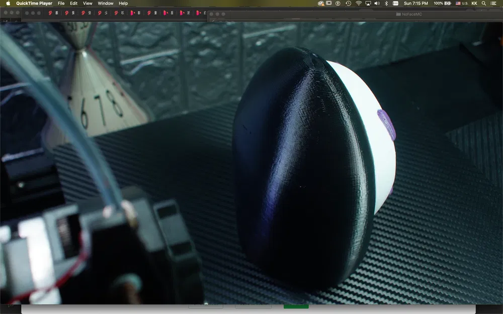The image size is (503, 314).
Task: Open the File menu
Action: pyautogui.click(x=61, y=3)
